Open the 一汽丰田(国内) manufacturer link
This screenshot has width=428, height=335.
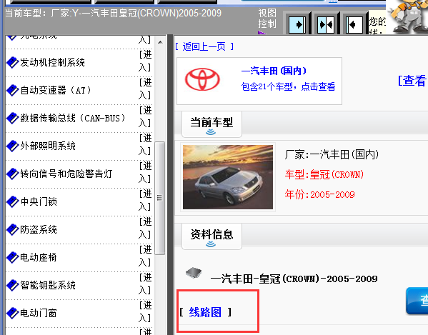[274, 71]
